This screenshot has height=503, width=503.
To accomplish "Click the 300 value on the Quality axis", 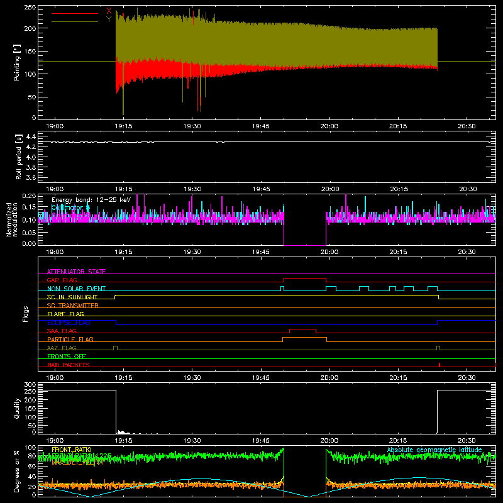I will coord(30,385).
